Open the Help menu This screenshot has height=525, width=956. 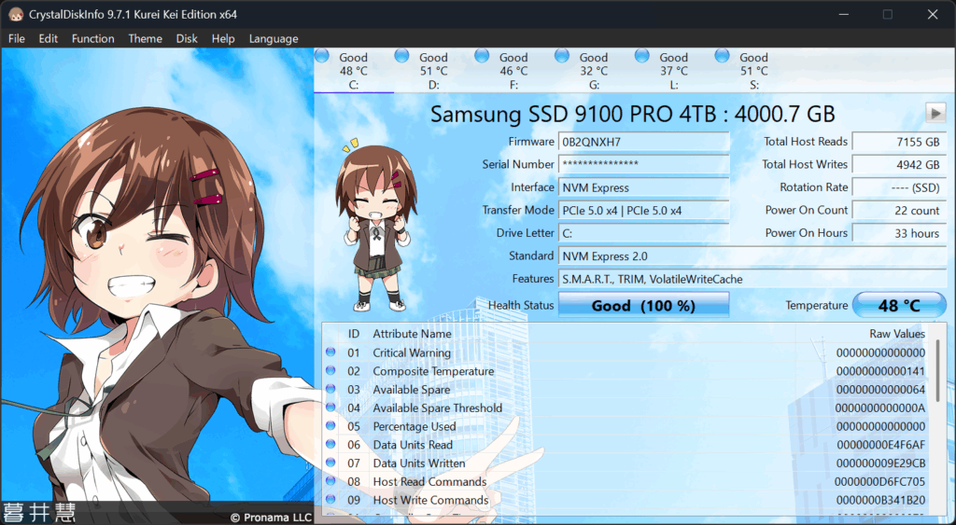tap(223, 38)
